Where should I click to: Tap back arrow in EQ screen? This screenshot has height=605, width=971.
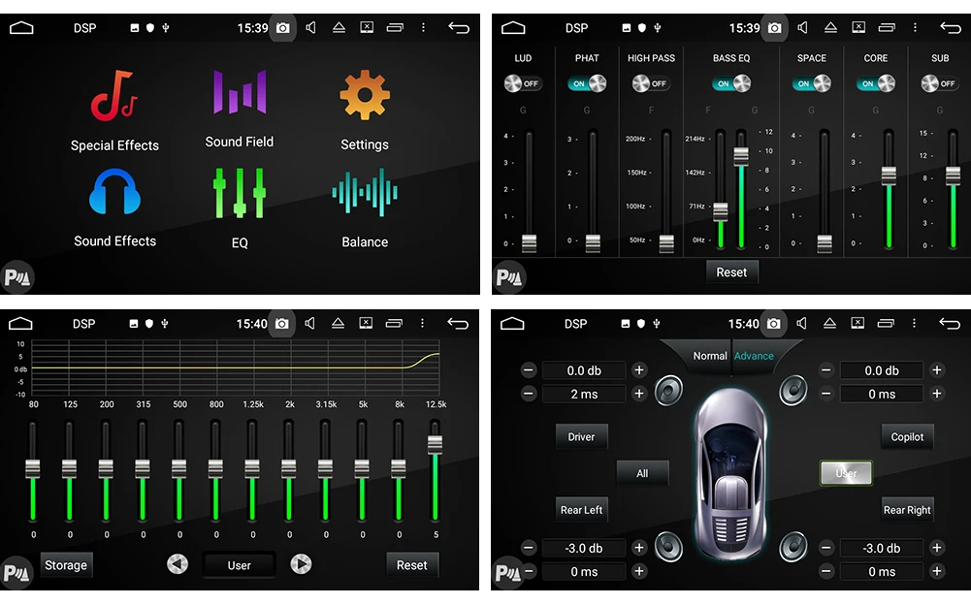[458, 323]
